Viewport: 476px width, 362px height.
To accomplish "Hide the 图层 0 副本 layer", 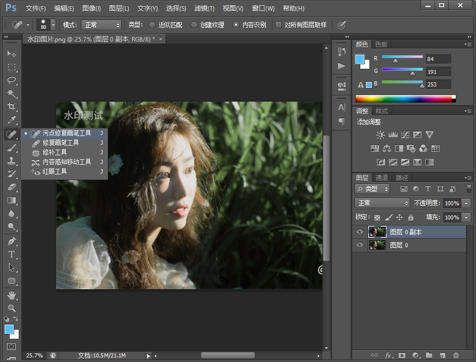I will point(360,232).
